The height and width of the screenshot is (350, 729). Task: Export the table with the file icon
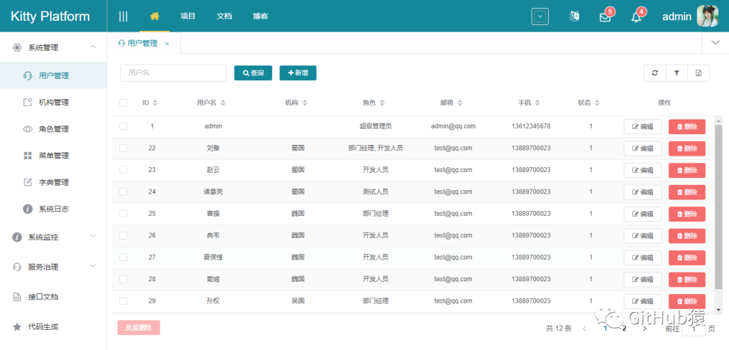point(699,73)
